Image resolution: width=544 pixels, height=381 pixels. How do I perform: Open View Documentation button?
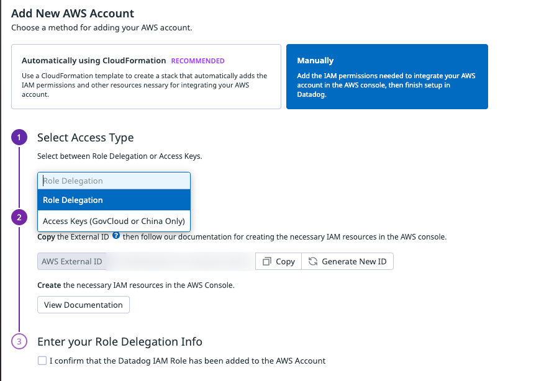(x=83, y=305)
